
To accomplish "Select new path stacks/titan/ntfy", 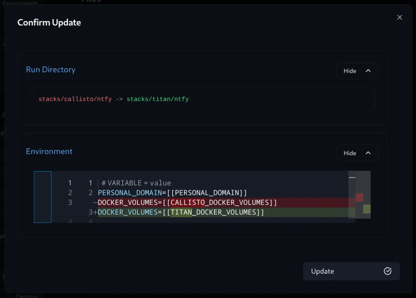I will coord(158,99).
